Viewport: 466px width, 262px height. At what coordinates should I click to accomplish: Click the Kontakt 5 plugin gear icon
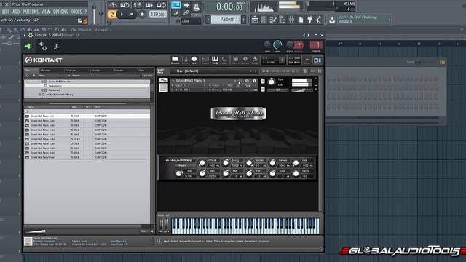pyautogui.click(x=30, y=36)
